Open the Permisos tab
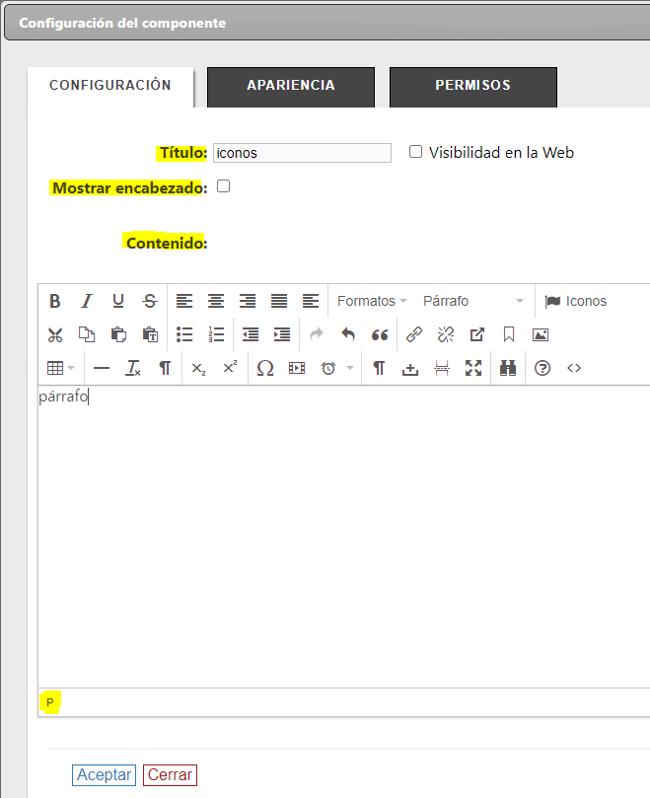This screenshot has height=798, width=650. tap(472, 86)
